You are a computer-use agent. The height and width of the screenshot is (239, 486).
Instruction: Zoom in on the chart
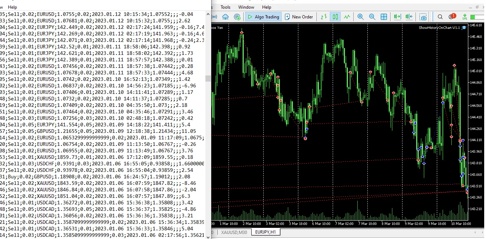(x=360, y=17)
